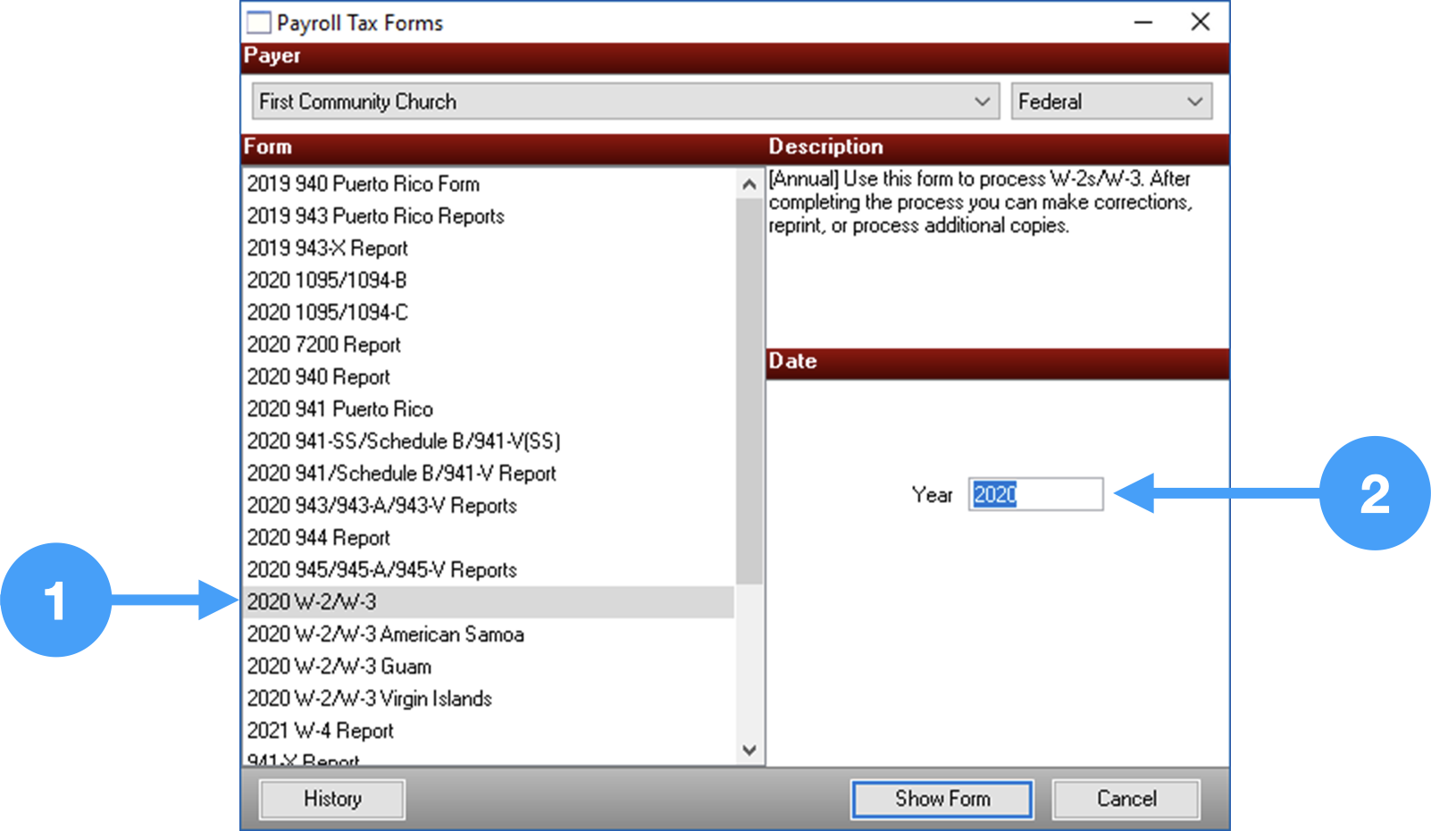Click the form list scrollbar thumb
Screen dimensions: 1431x831
click(749, 390)
